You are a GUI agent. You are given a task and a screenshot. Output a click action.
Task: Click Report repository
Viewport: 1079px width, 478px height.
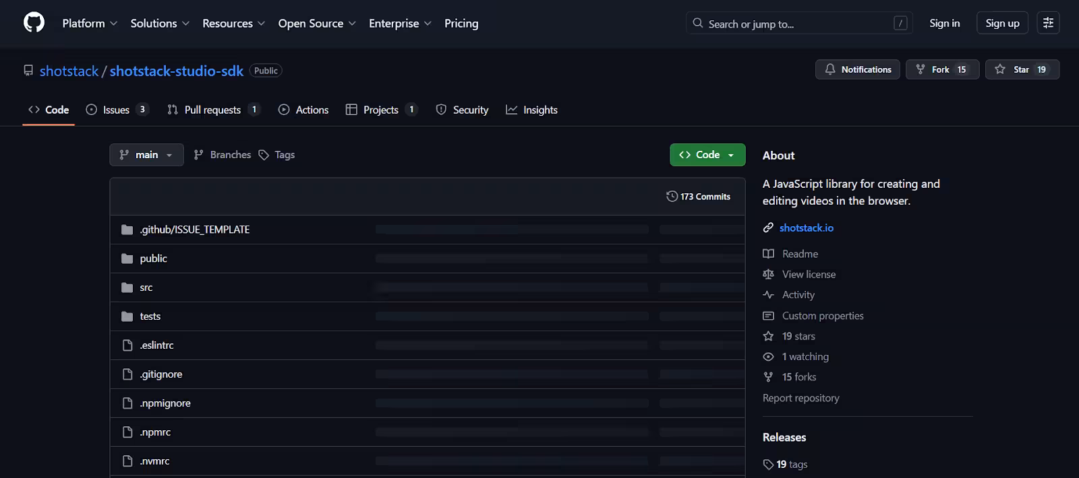point(801,398)
